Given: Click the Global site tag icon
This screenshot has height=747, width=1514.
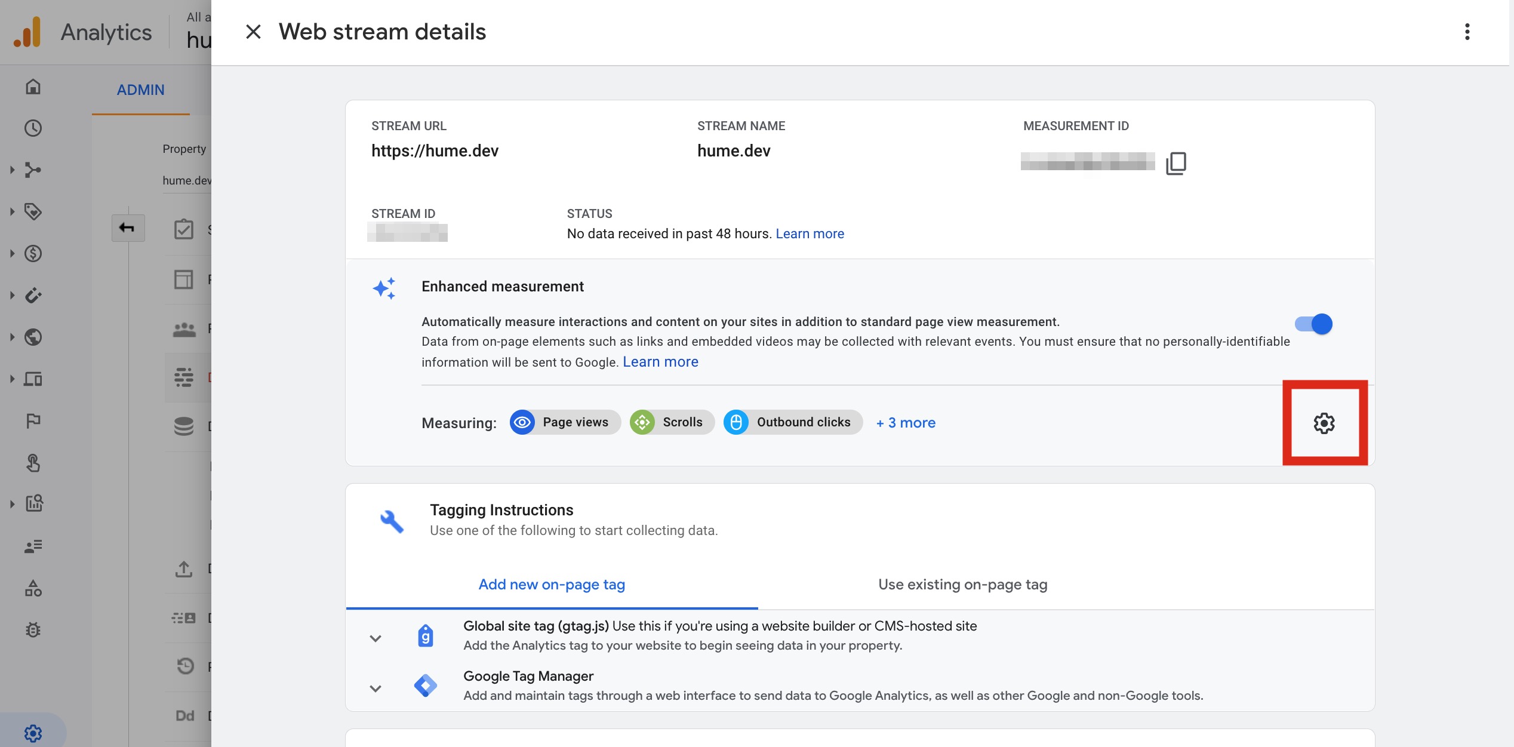Looking at the screenshot, I should (x=425, y=636).
